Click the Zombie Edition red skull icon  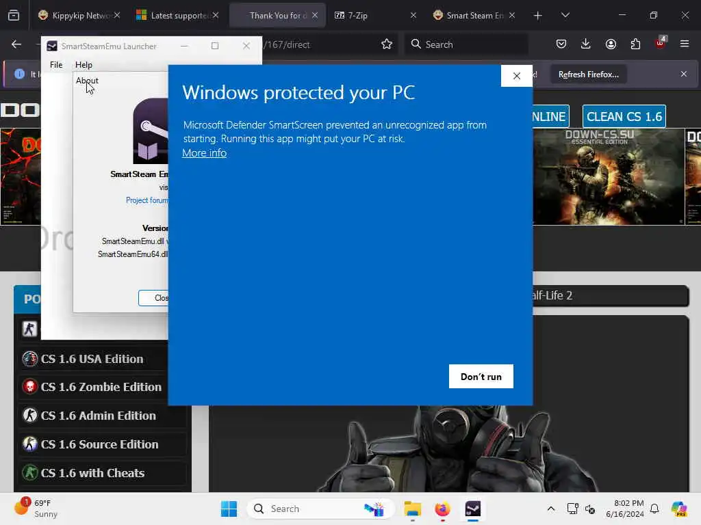[x=30, y=387]
